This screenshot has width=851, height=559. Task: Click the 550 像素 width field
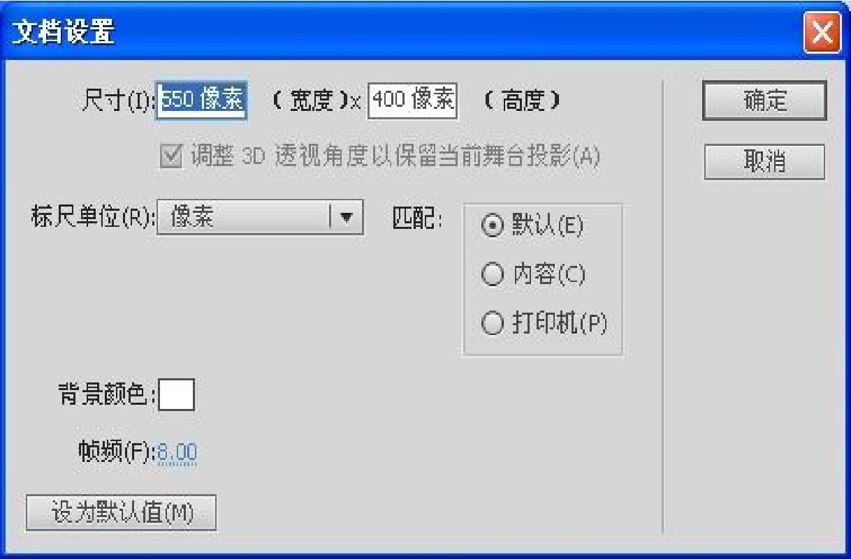201,102
